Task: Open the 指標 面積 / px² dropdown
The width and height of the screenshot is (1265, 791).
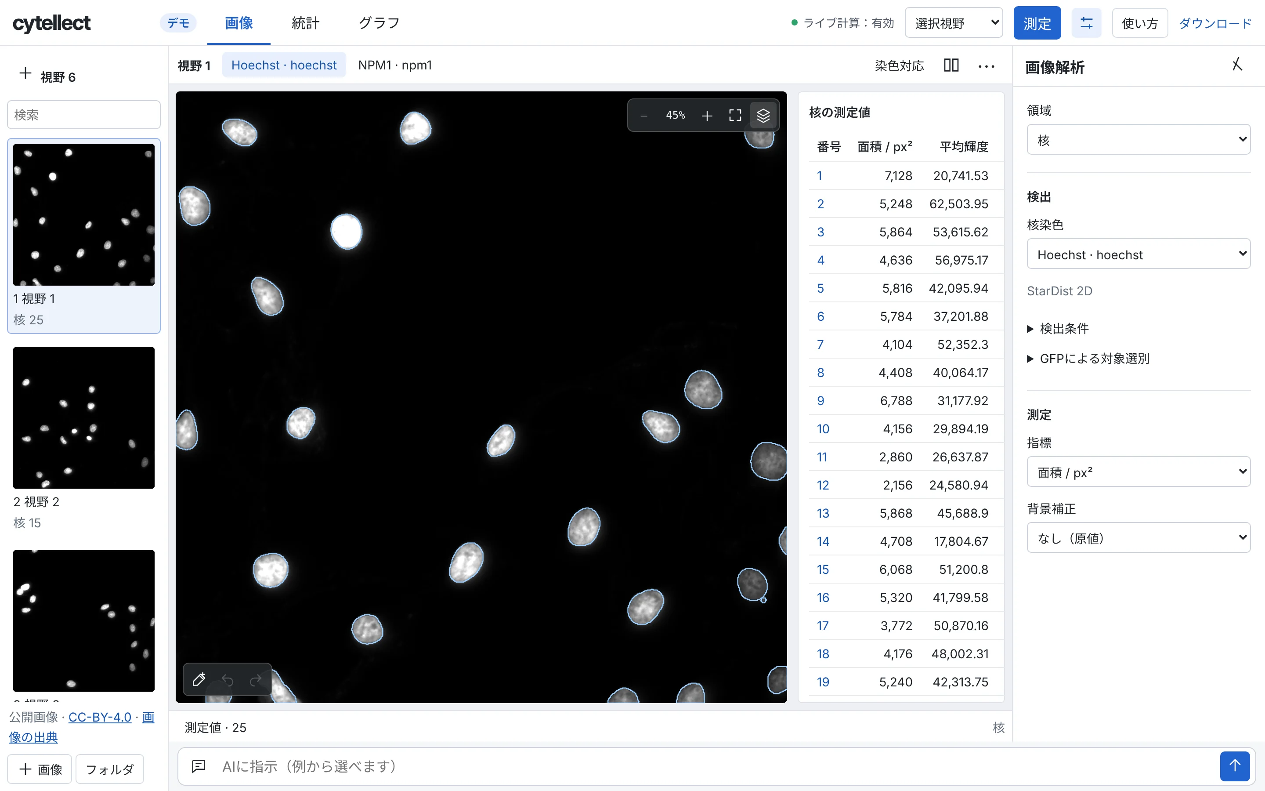Action: 1138,472
